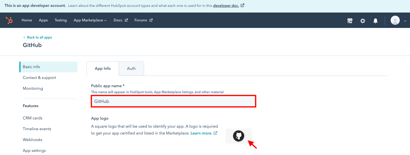410x155 pixels.
Task: Expand the App Marketplace dropdown
Action: click(x=90, y=20)
